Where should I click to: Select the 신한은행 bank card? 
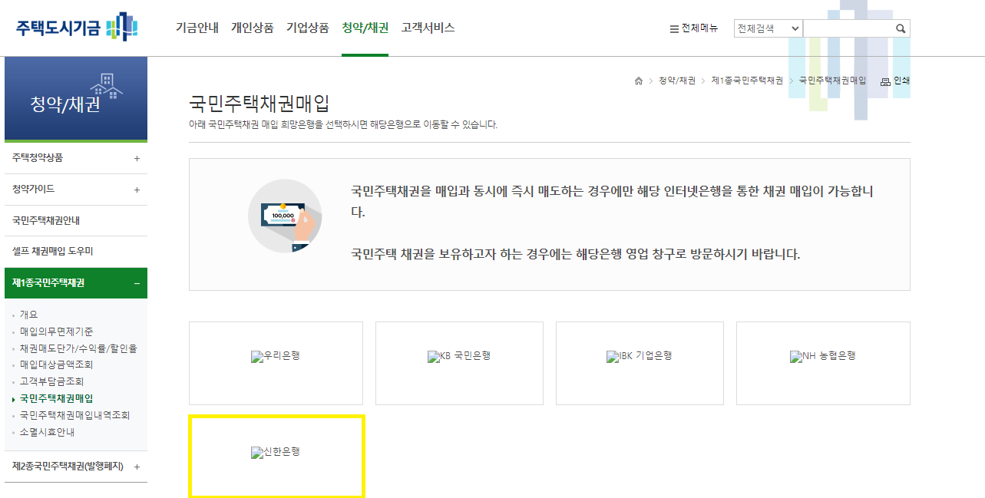coord(276,457)
